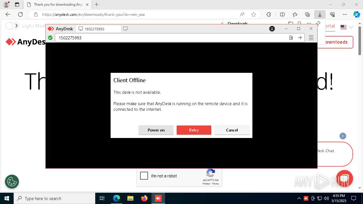Click AnyDesk dropdown circle icon in title bar
Viewport: 363px width, 204px height.
click(x=272, y=29)
